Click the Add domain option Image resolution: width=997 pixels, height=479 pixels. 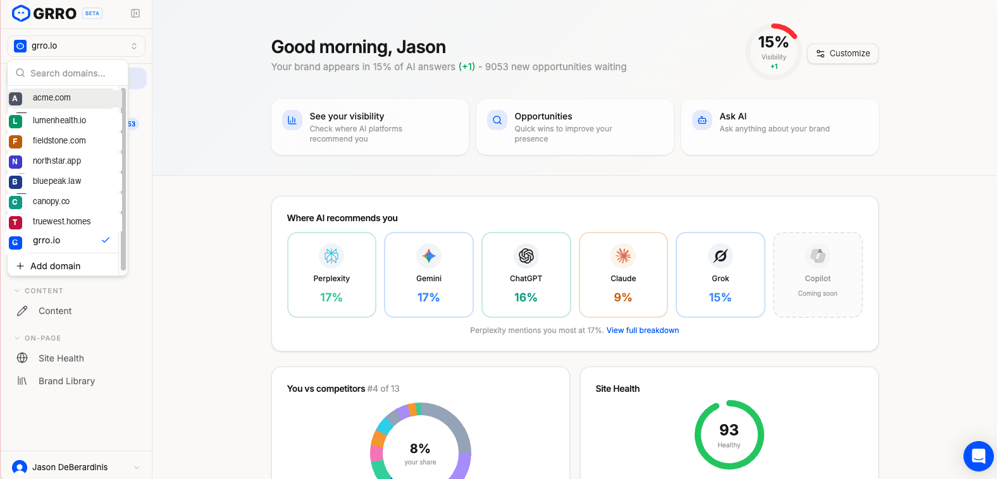[63, 266]
